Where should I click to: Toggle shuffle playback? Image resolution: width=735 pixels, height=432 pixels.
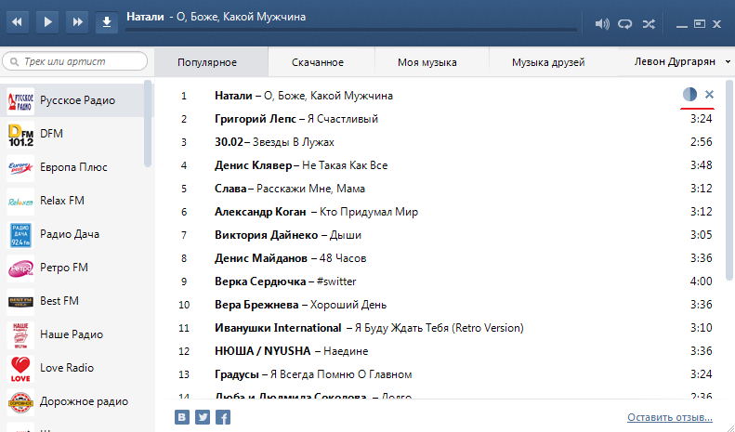(649, 23)
